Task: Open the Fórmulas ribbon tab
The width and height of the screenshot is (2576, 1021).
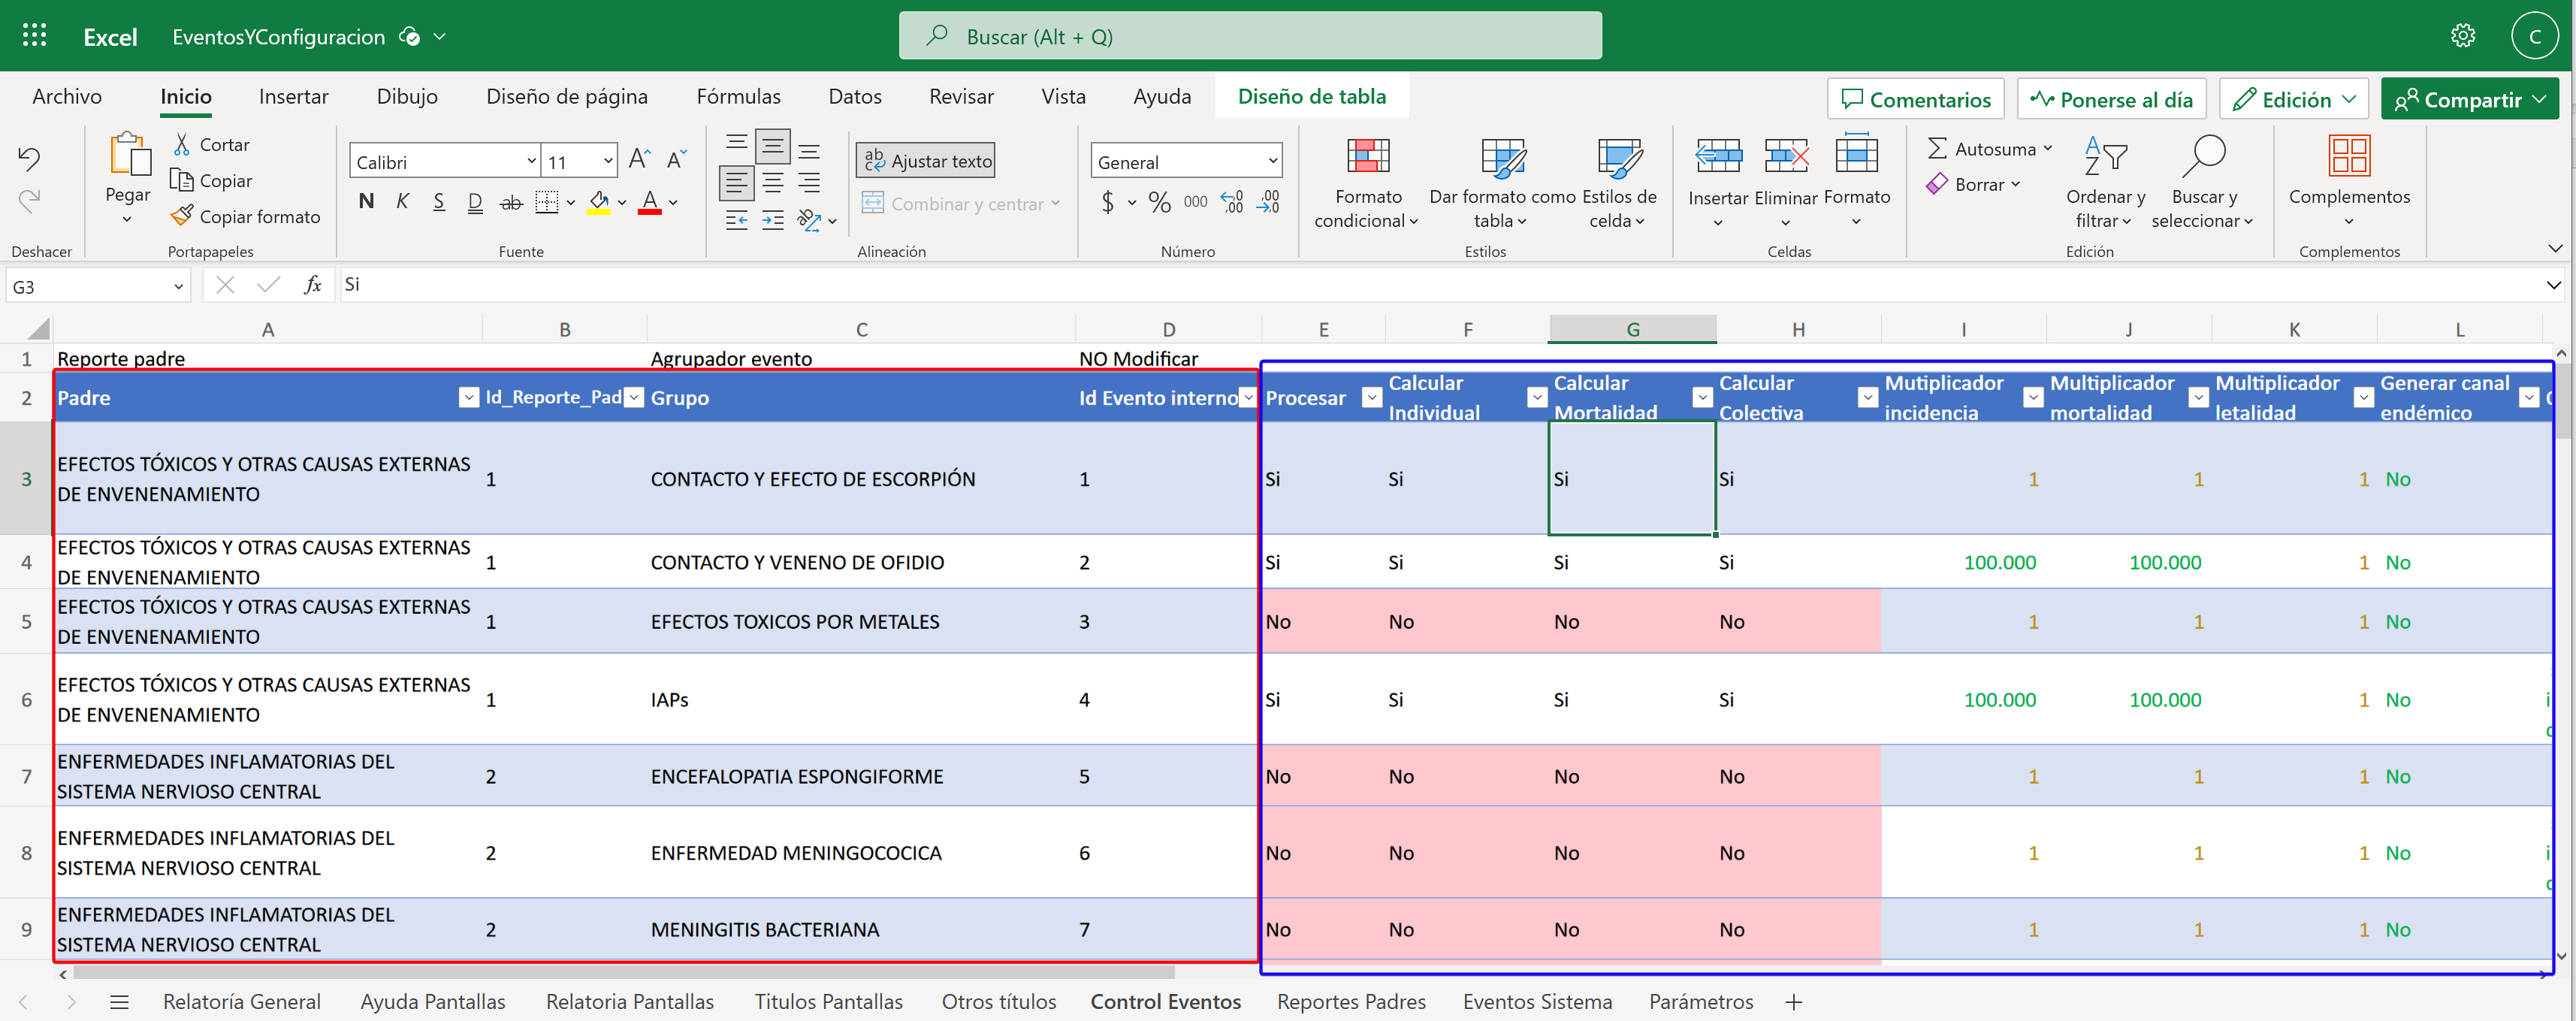Action: click(x=738, y=97)
